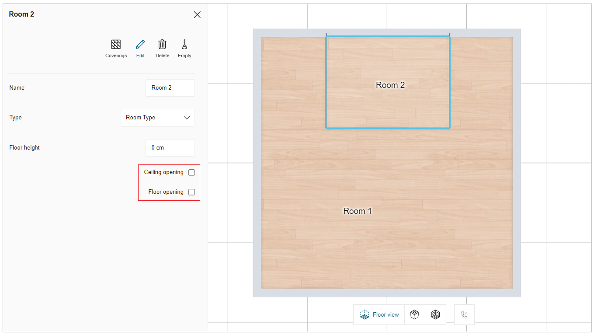The height and width of the screenshot is (335, 594).
Task: Switch to the ceiling view cube icon
Action: (x=414, y=314)
